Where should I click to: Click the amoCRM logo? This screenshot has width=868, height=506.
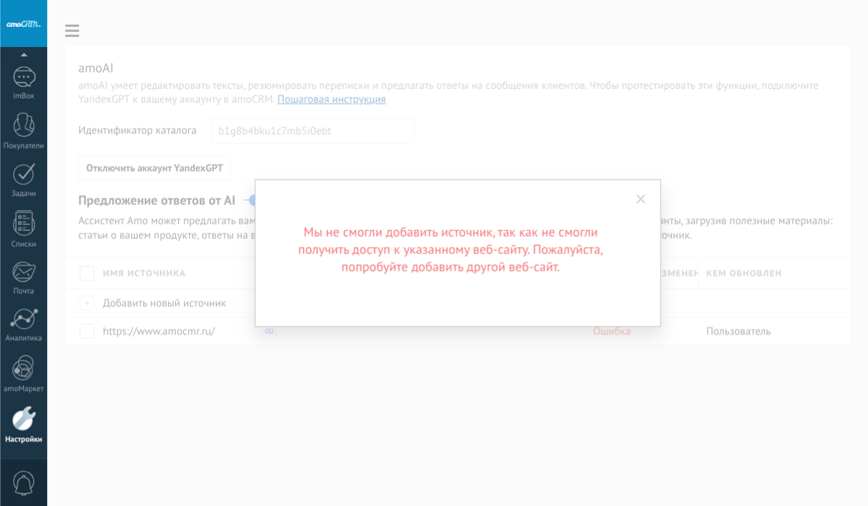pos(24,24)
